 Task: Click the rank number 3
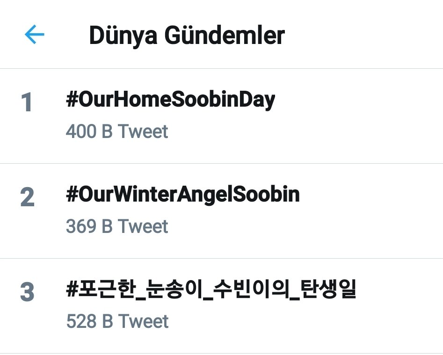[27, 292]
